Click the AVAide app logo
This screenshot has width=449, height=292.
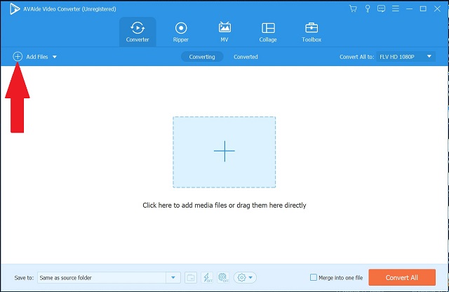click(14, 9)
